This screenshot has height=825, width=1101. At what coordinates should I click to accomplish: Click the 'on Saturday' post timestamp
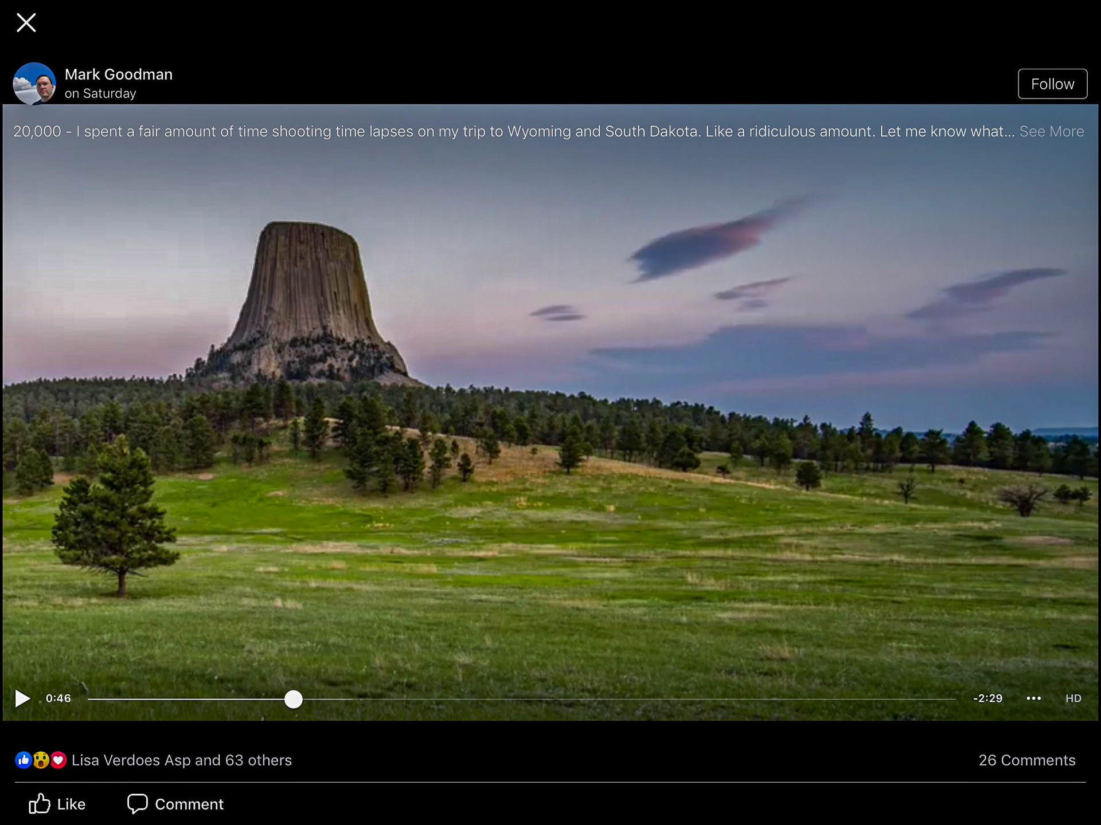pyautogui.click(x=100, y=93)
